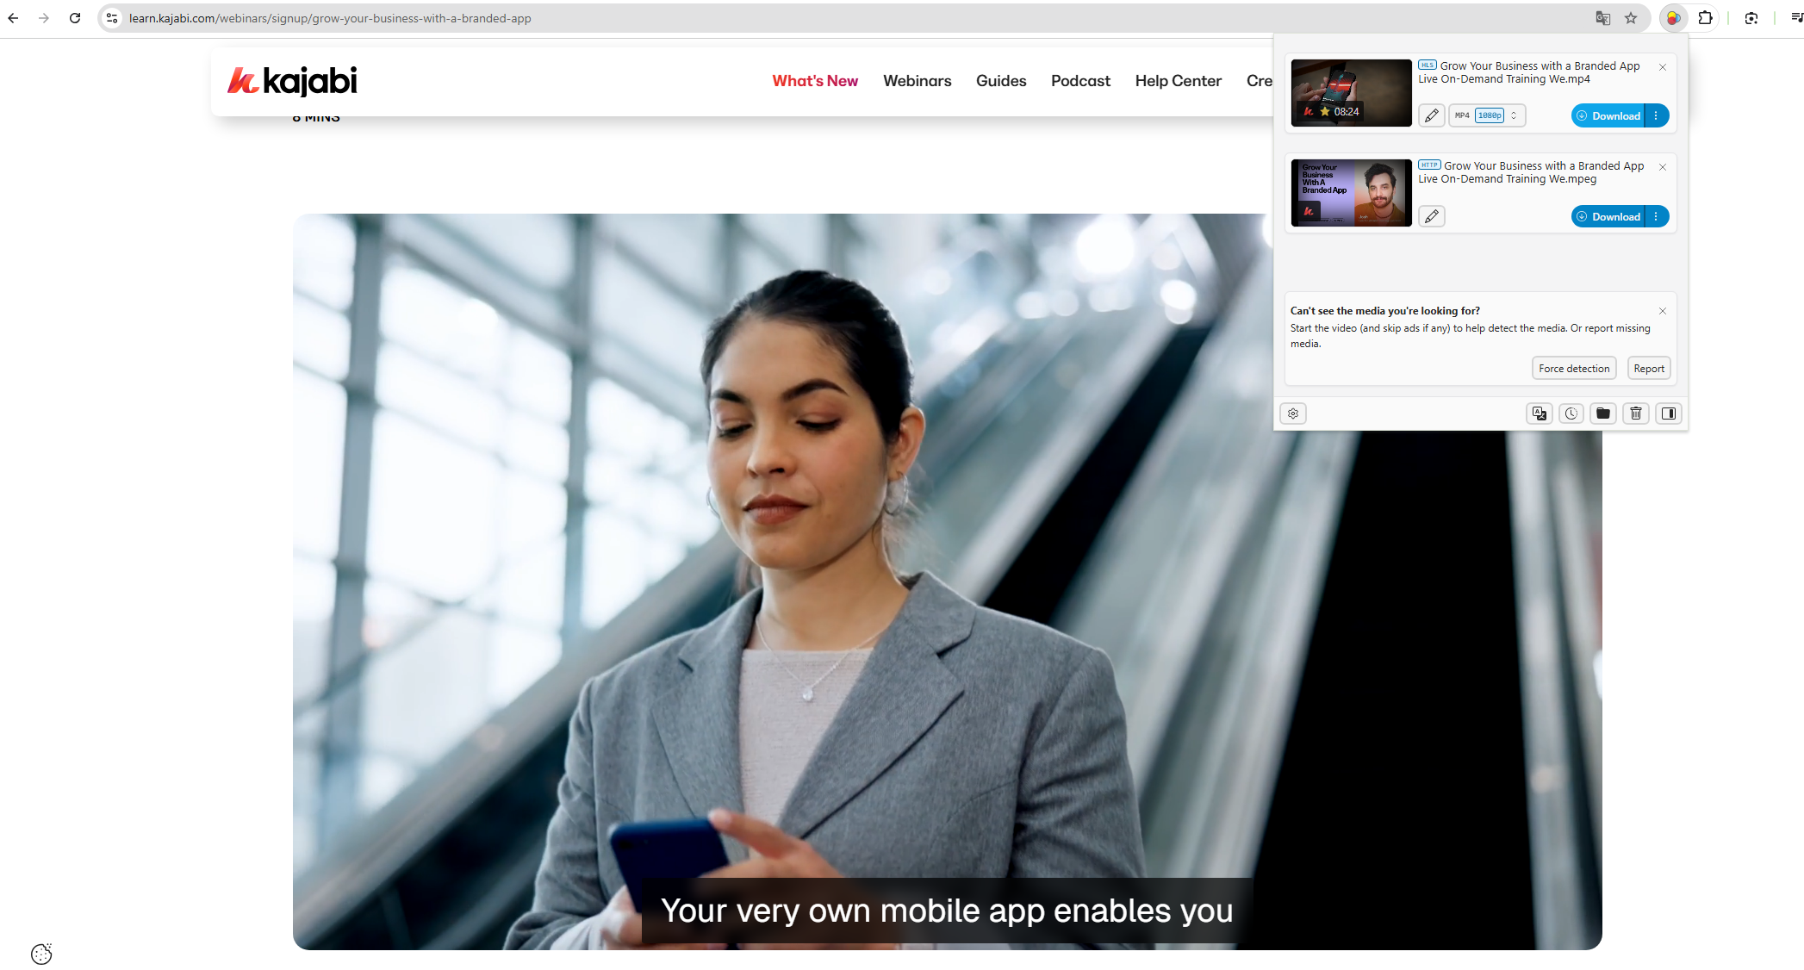Toggle the side panel layout icon
1804x970 pixels.
coord(1668,413)
